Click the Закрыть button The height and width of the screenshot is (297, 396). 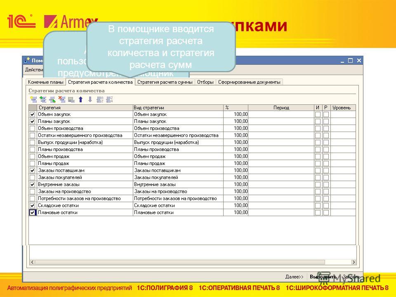351,277
